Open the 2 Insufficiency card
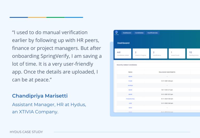The width and height of the screenshot is (200, 138). click(x=159, y=54)
